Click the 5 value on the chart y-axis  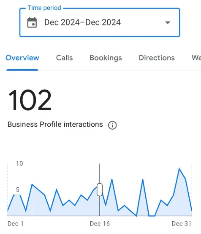pyautogui.click(x=18, y=189)
